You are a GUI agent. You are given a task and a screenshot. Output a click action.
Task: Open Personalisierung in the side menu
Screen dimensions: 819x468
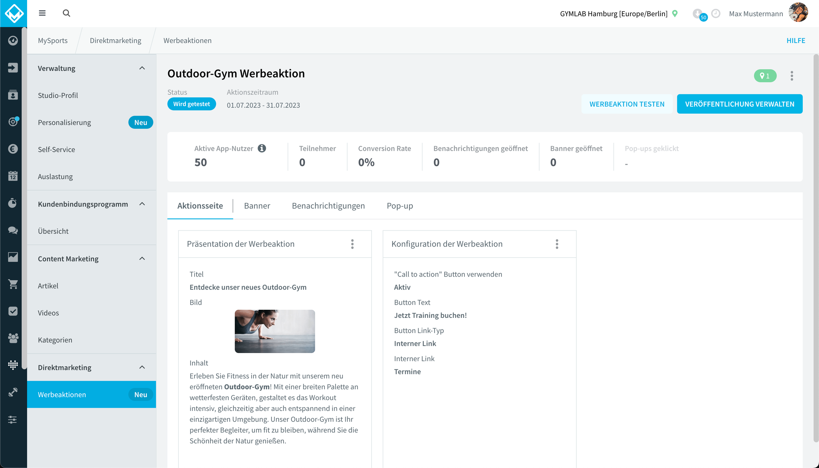coord(91,122)
